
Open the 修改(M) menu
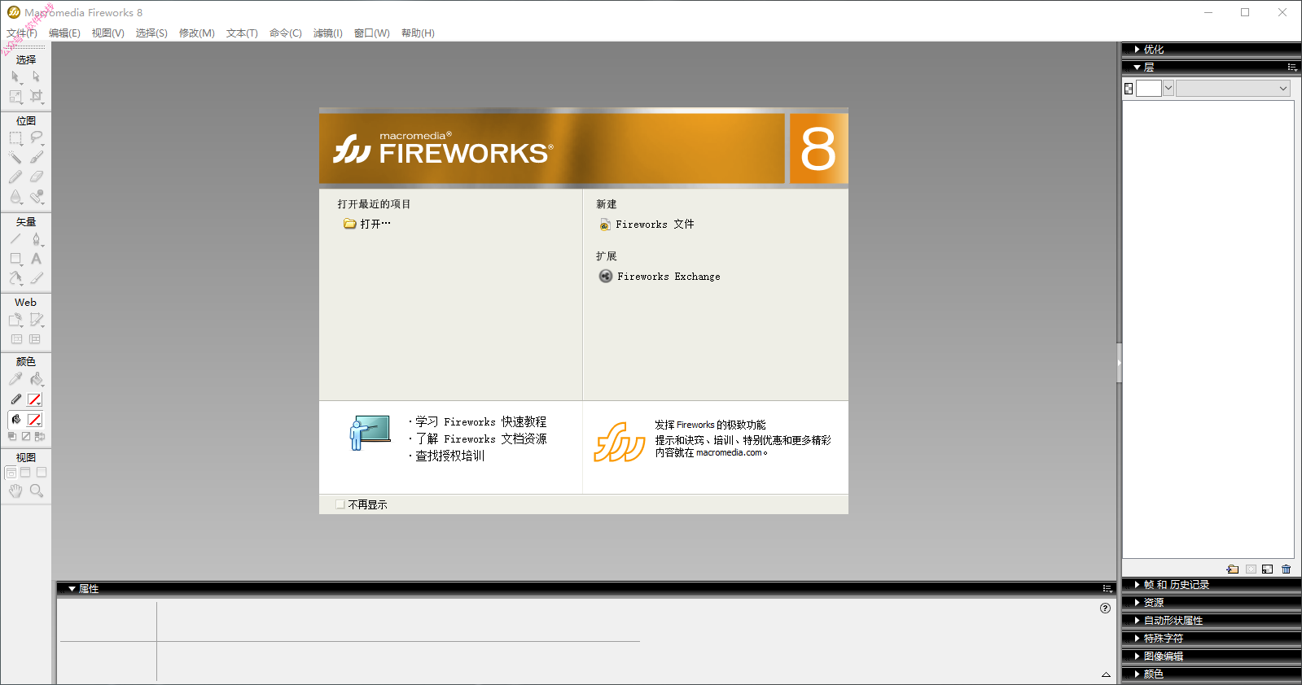coord(196,33)
